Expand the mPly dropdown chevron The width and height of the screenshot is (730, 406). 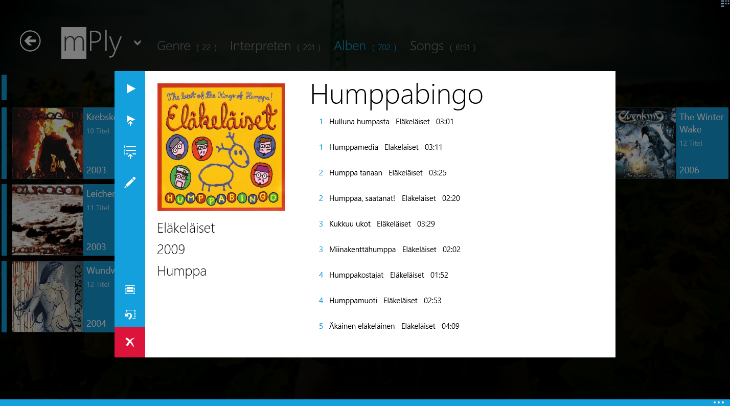[138, 42]
